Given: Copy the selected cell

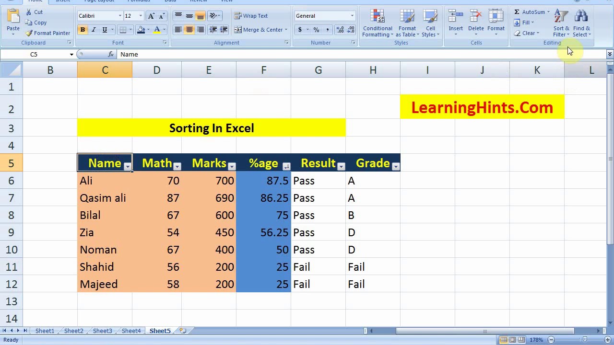Looking at the screenshot, I should click(36, 23).
